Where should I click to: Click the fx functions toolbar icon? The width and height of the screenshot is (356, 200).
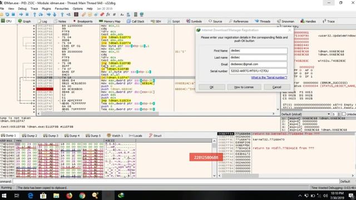click(x=108, y=14)
